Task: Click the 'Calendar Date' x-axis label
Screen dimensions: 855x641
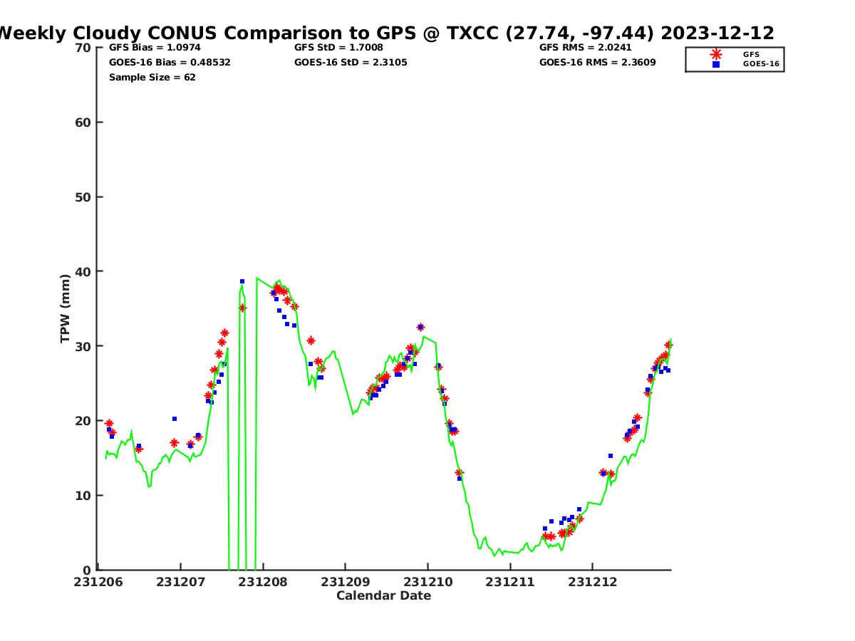Action: click(384, 595)
